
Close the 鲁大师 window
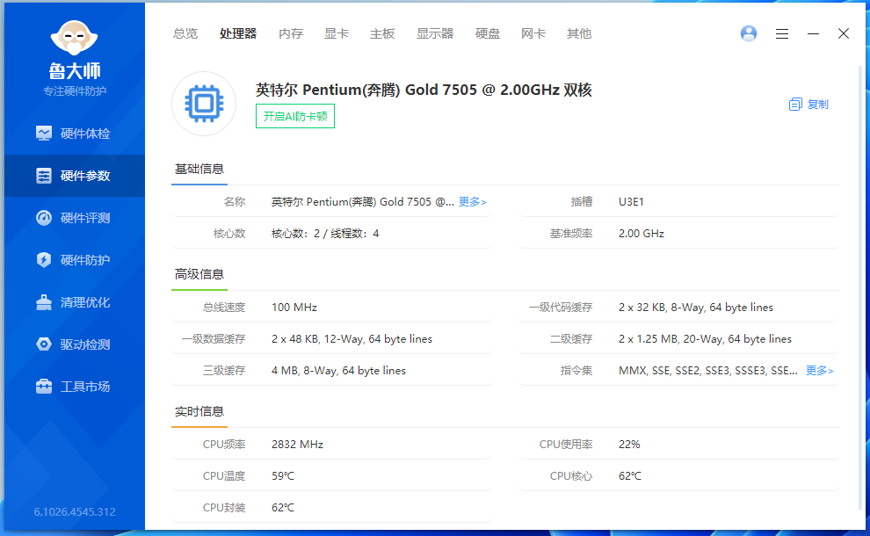(844, 34)
